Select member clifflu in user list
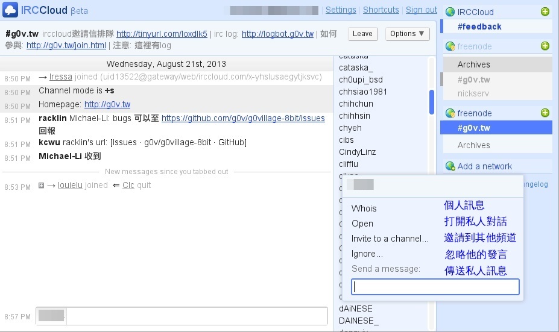This screenshot has height=332, width=559. pos(349,164)
